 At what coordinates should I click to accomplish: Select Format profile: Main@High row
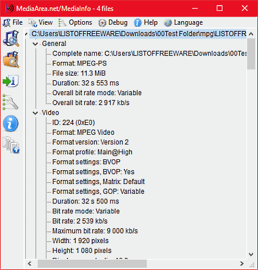pos(92,152)
